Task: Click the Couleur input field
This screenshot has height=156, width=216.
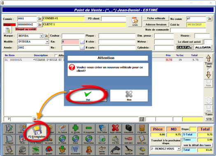Action: [73, 36]
